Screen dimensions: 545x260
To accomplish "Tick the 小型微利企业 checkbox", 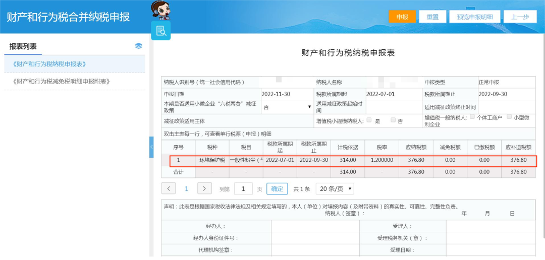I will [x=509, y=117].
